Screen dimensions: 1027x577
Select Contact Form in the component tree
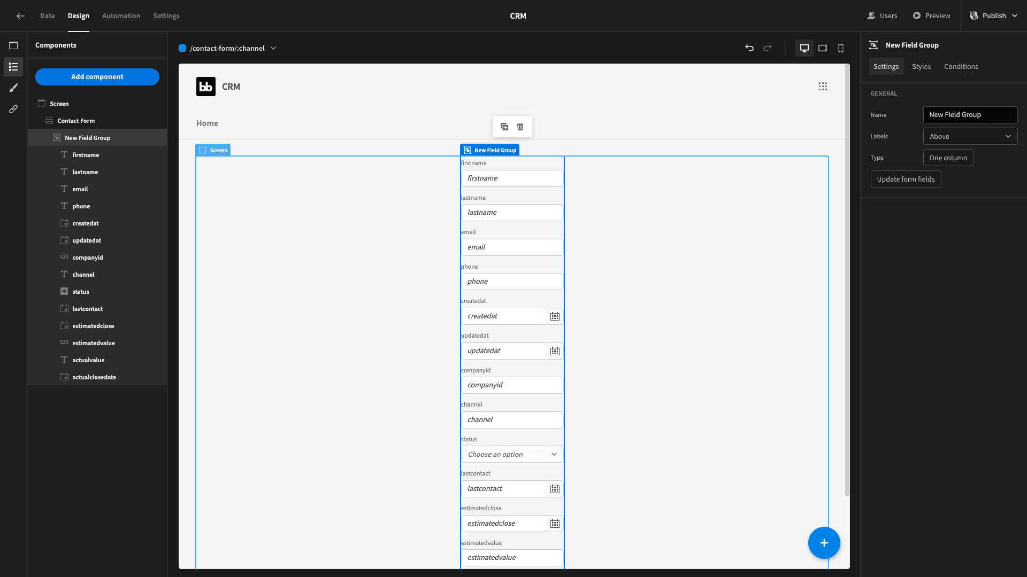pos(97,121)
